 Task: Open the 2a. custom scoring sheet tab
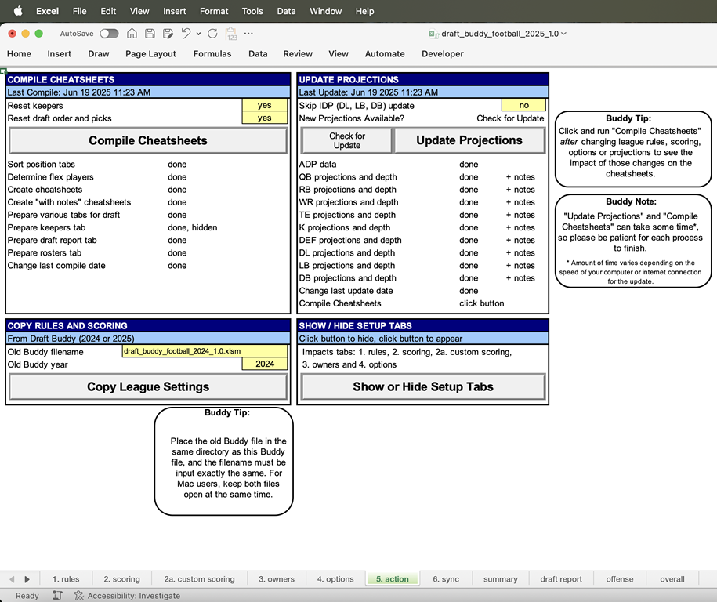click(x=199, y=579)
